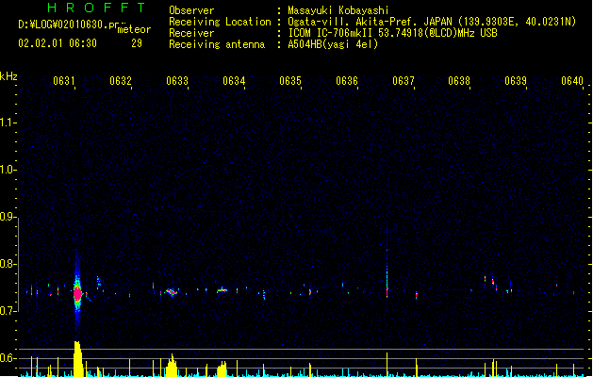The height and width of the screenshot is (377, 593).
Task: Click the 0634 time marker
Action: (x=234, y=81)
